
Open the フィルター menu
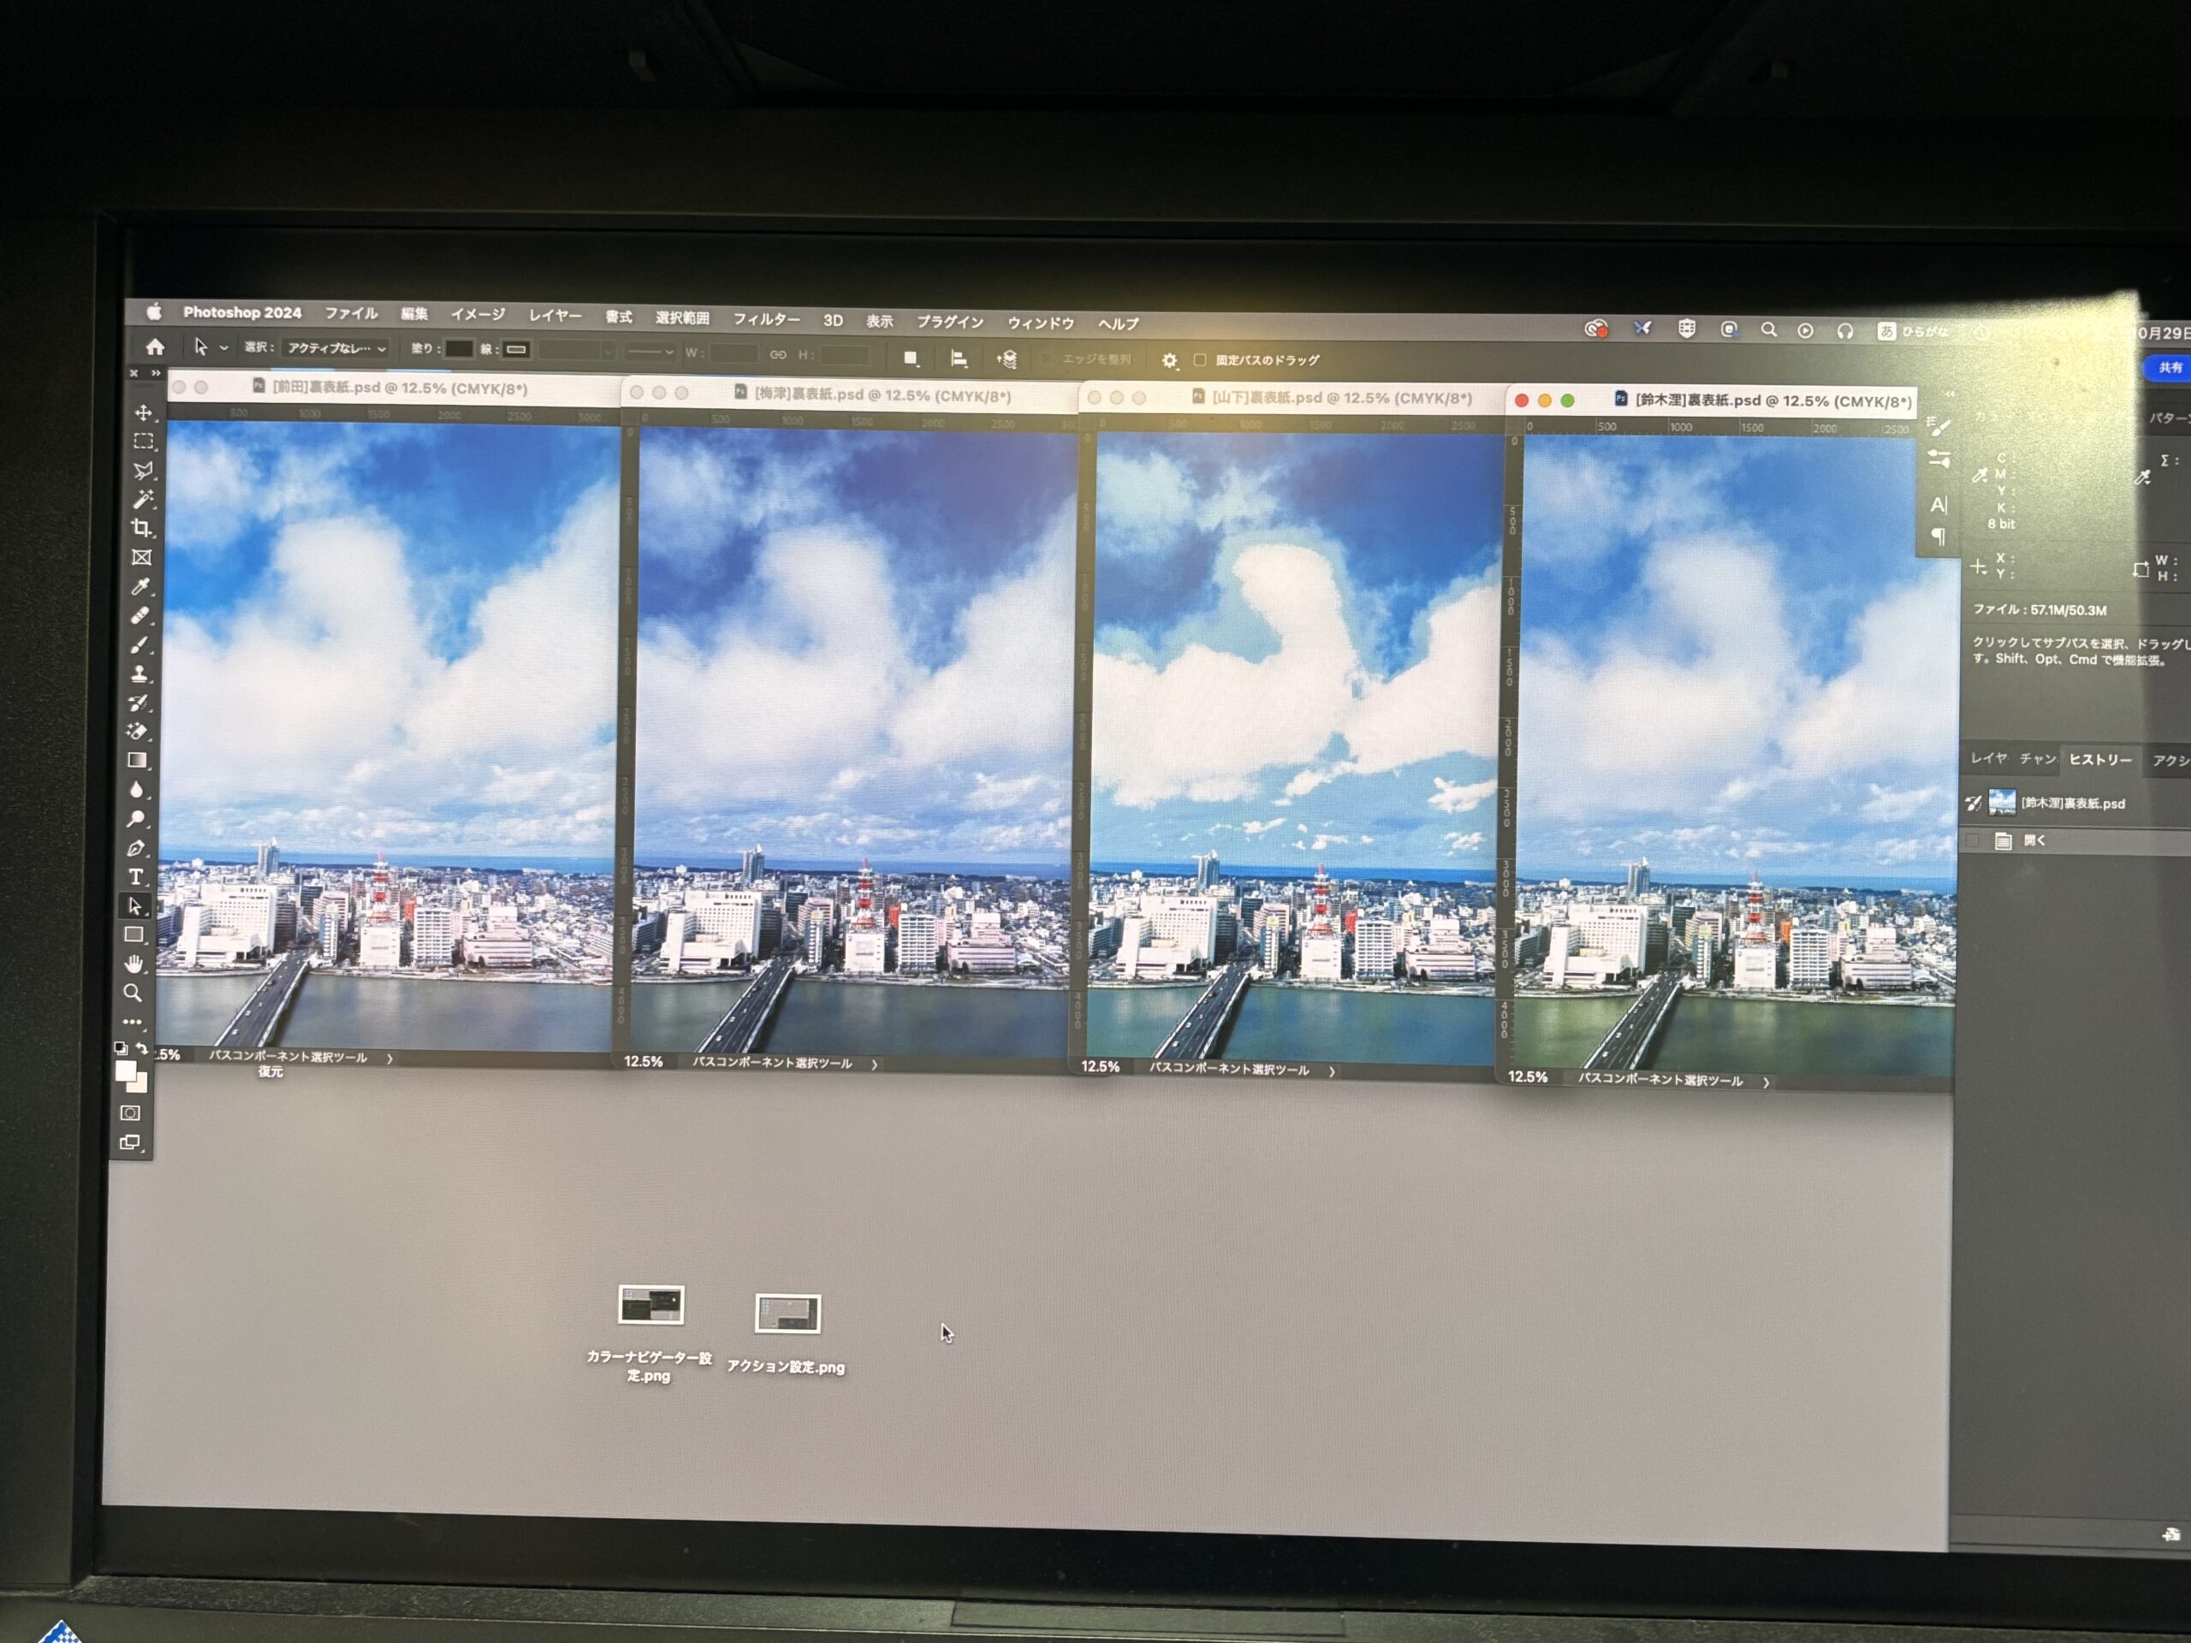click(x=766, y=319)
